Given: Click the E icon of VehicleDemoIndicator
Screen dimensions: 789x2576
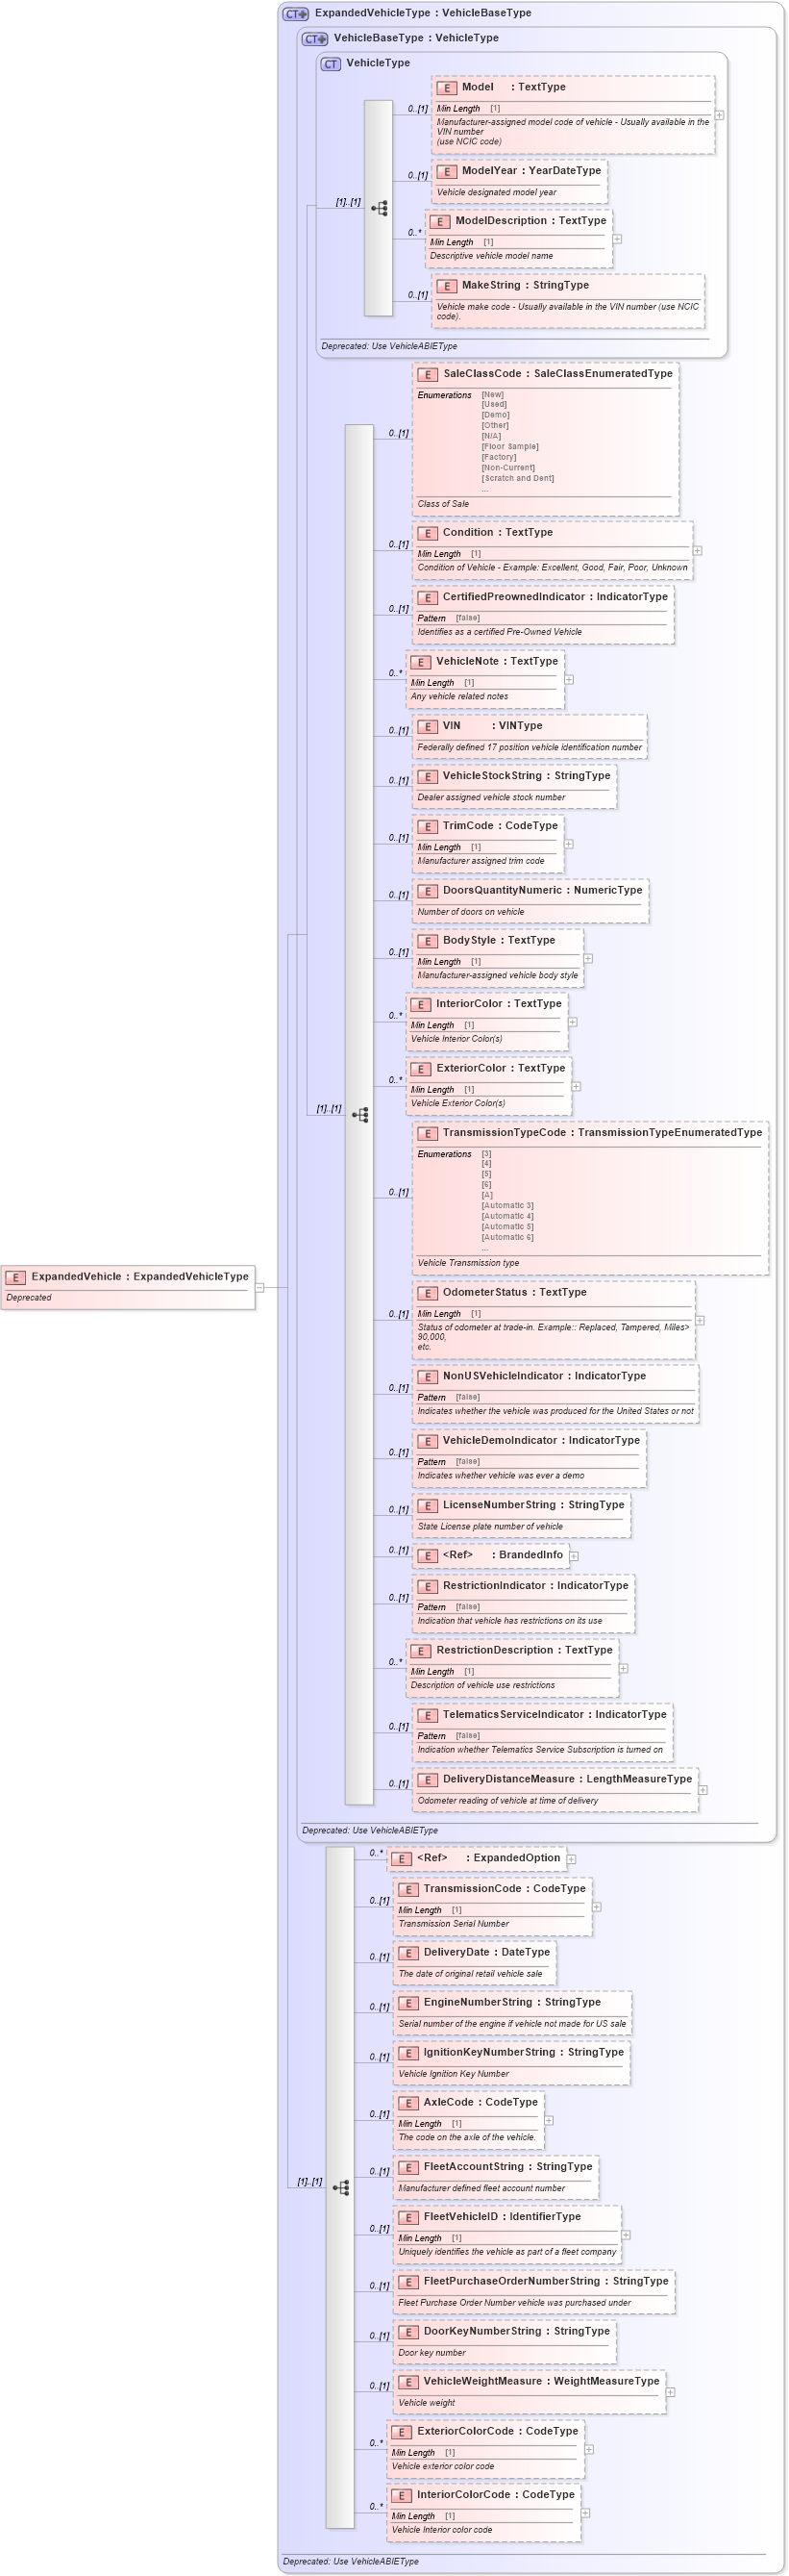Looking at the screenshot, I should click(428, 1441).
